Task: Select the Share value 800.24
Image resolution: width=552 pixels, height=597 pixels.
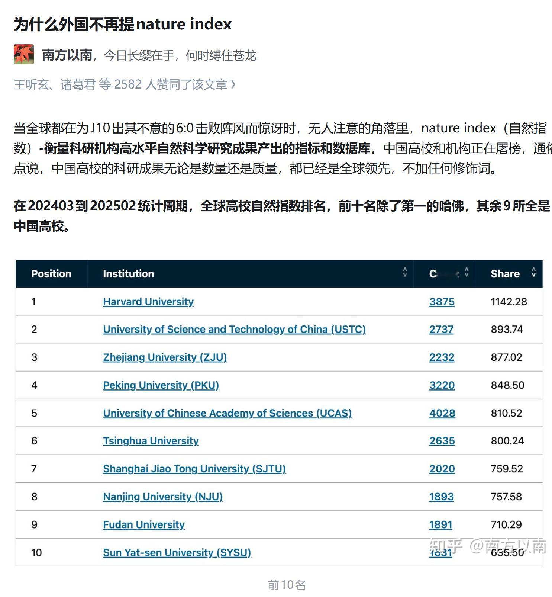Action: [507, 441]
